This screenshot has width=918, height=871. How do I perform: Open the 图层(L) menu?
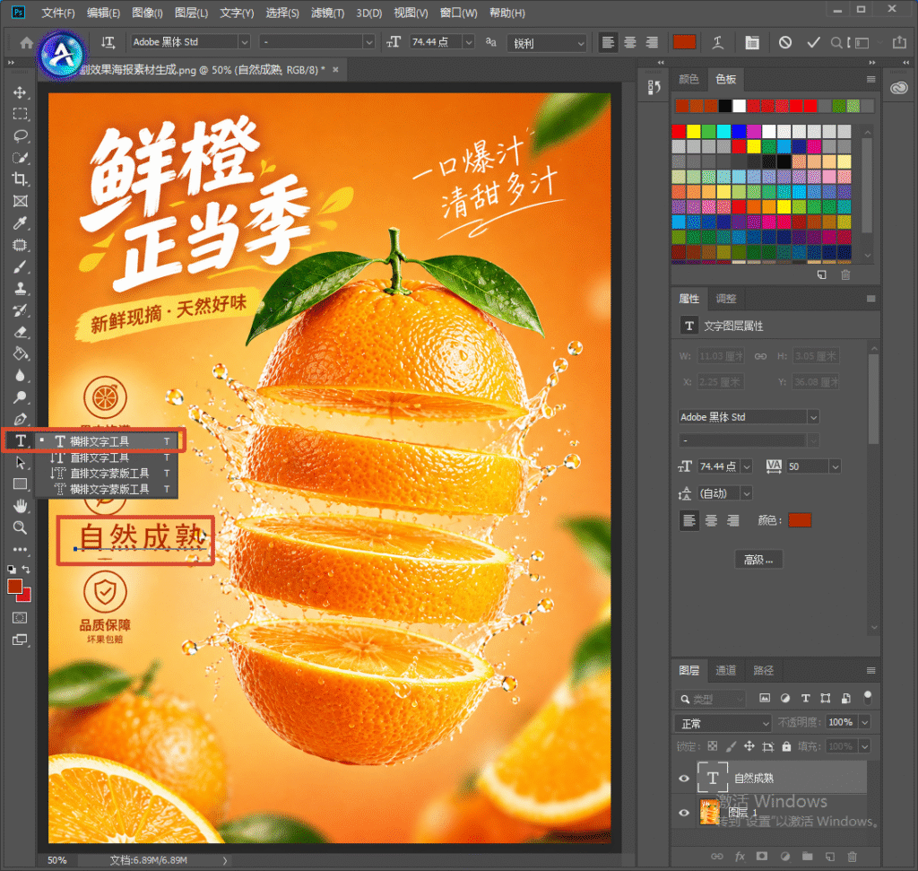click(191, 13)
